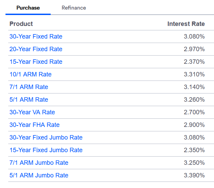This screenshot has height=188, width=214.
Task: Switch to the Purchase tab
Action: click(x=28, y=8)
